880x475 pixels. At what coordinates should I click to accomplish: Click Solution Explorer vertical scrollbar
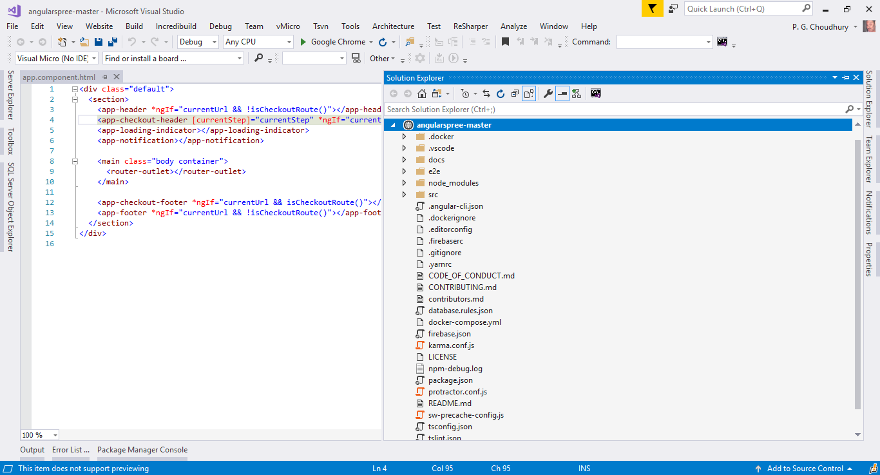pyautogui.click(x=857, y=274)
